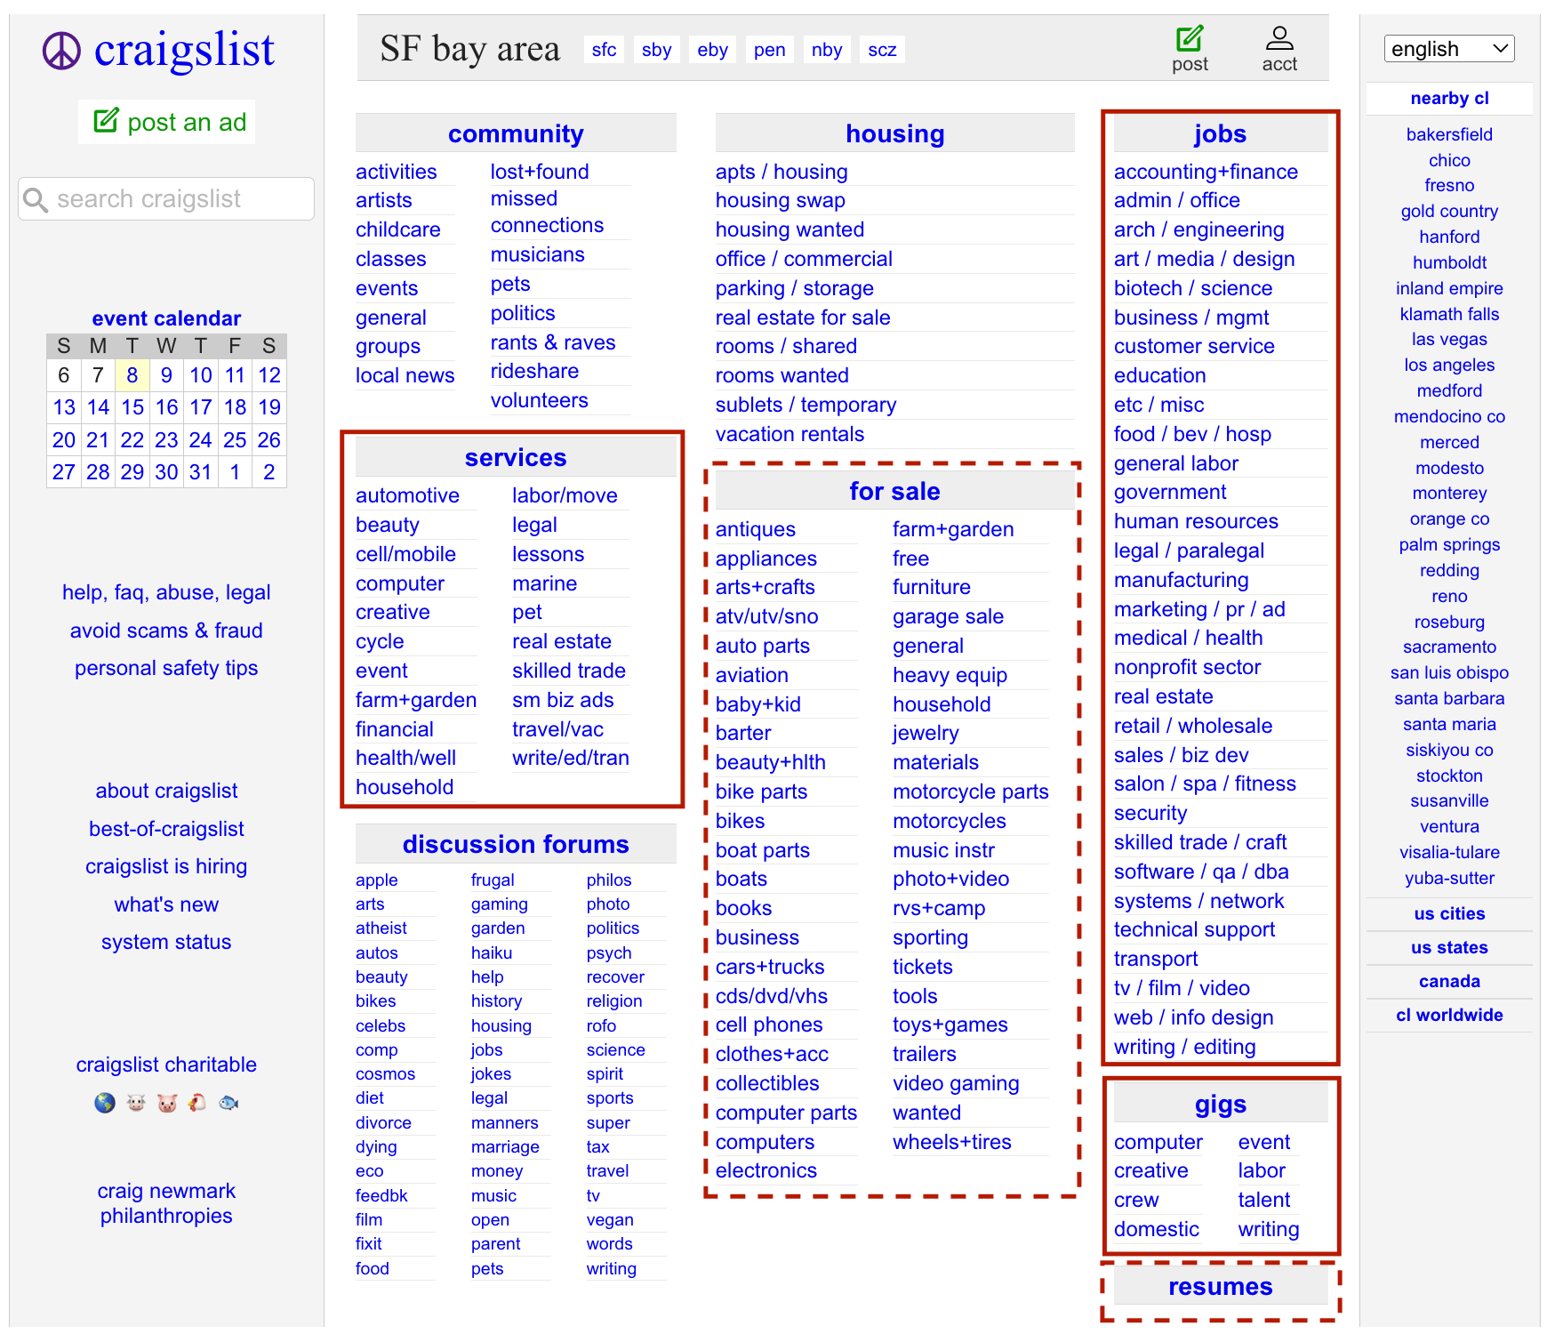Image resolution: width=1547 pixels, height=1334 pixels.
Task: Browse rooms / shared listings
Action: click(786, 346)
